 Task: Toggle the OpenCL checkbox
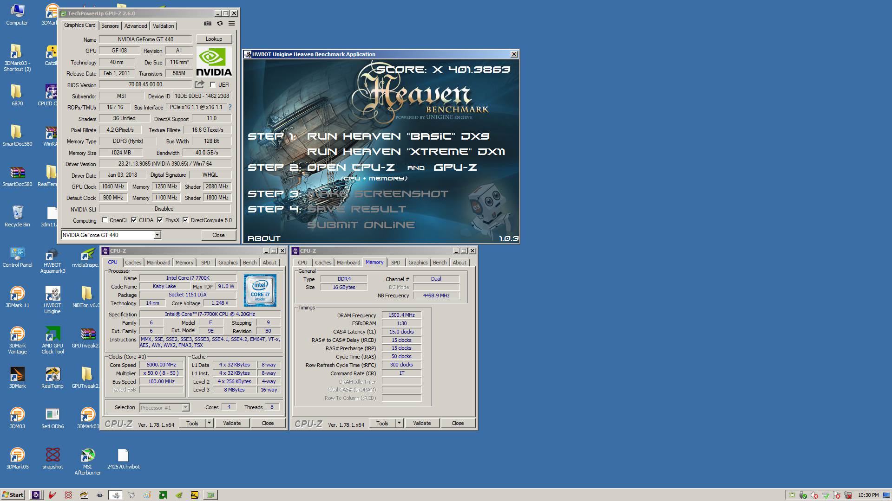(x=105, y=220)
